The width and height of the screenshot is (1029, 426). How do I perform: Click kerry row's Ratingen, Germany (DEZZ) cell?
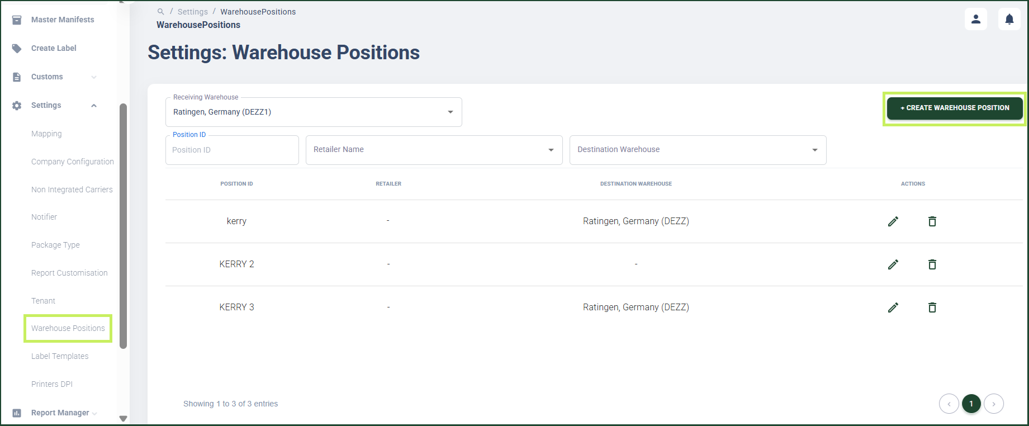636,221
